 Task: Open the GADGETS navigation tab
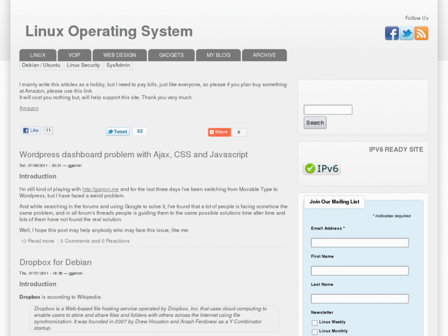tap(171, 55)
